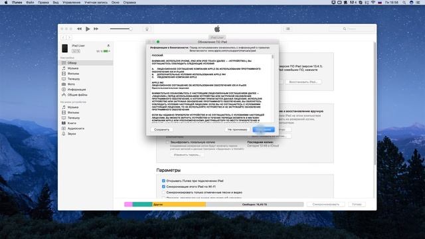Click the rewind (previous track) button

click(79, 29)
